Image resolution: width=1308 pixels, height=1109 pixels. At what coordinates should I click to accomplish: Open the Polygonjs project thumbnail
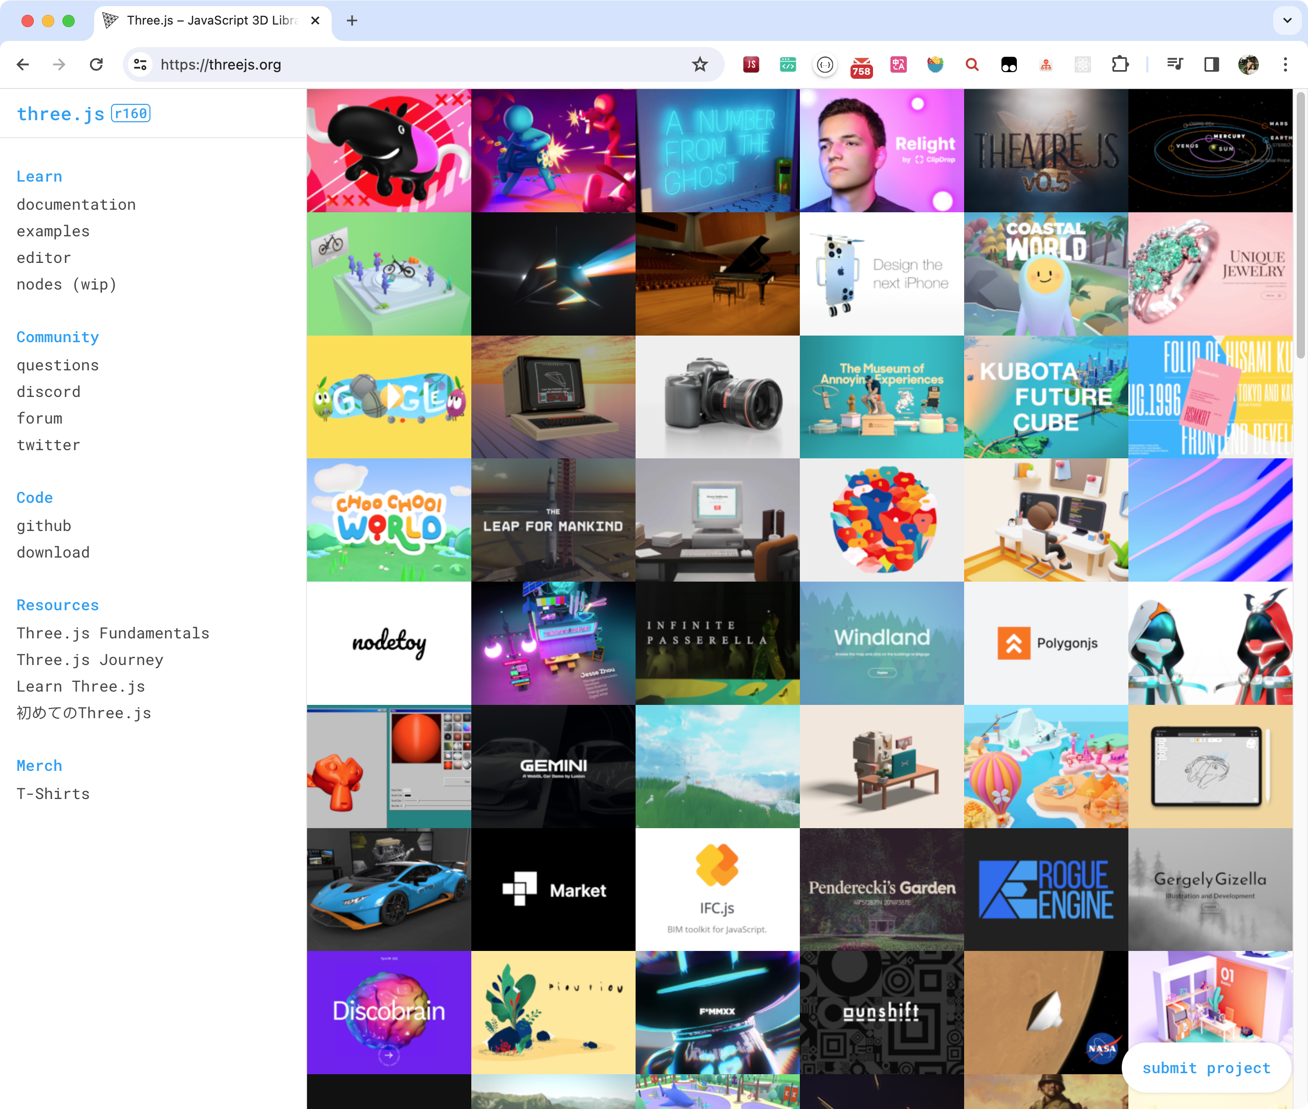click(1046, 643)
